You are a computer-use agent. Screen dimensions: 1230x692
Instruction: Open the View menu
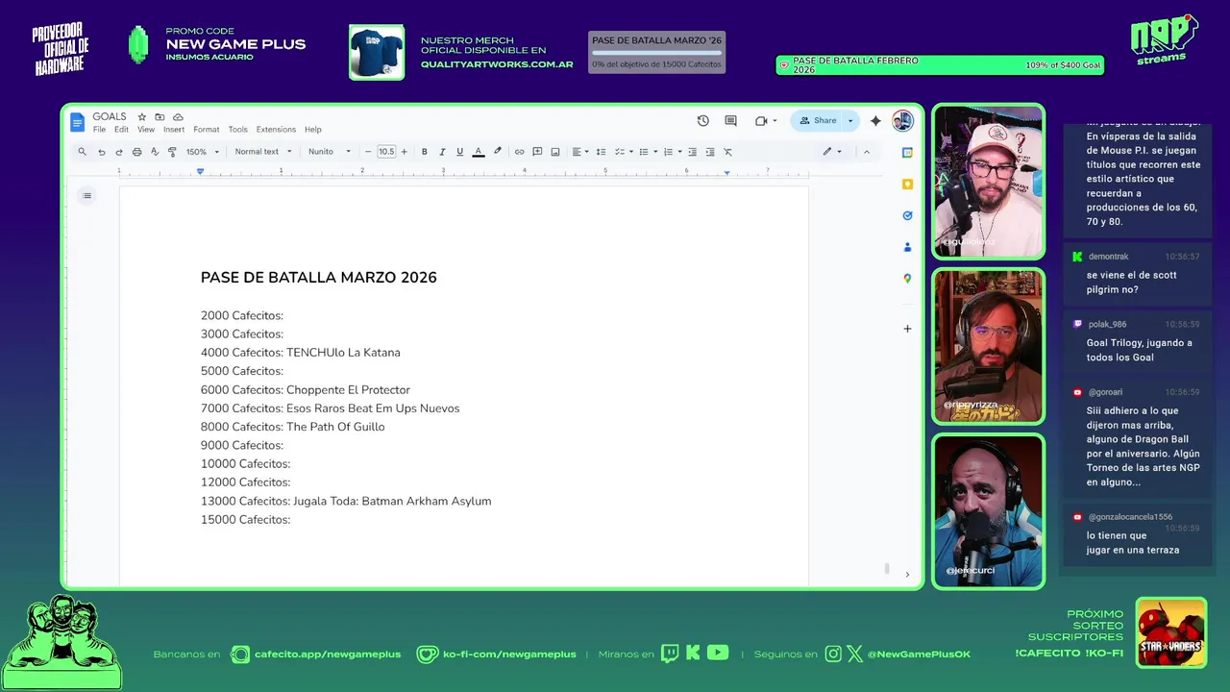[x=146, y=130]
